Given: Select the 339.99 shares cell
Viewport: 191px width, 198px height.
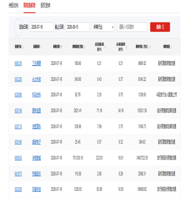Looking at the screenshot, I should [78, 127].
